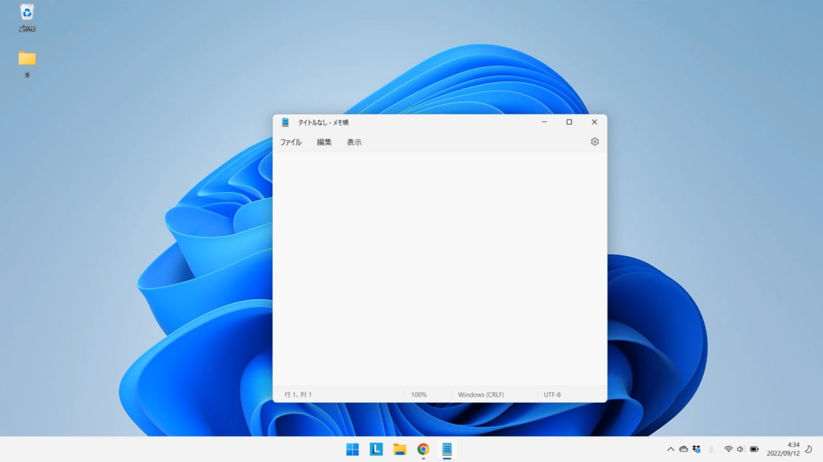Minimize the Notepad window
This screenshot has width=823, height=462.
pyautogui.click(x=544, y=122)
